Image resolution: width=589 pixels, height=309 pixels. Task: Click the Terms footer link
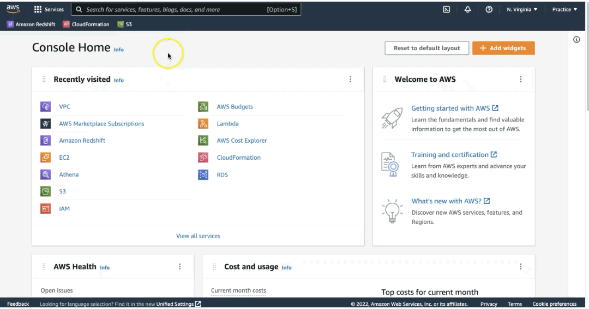pyautogui.click(x=515, y=304)
